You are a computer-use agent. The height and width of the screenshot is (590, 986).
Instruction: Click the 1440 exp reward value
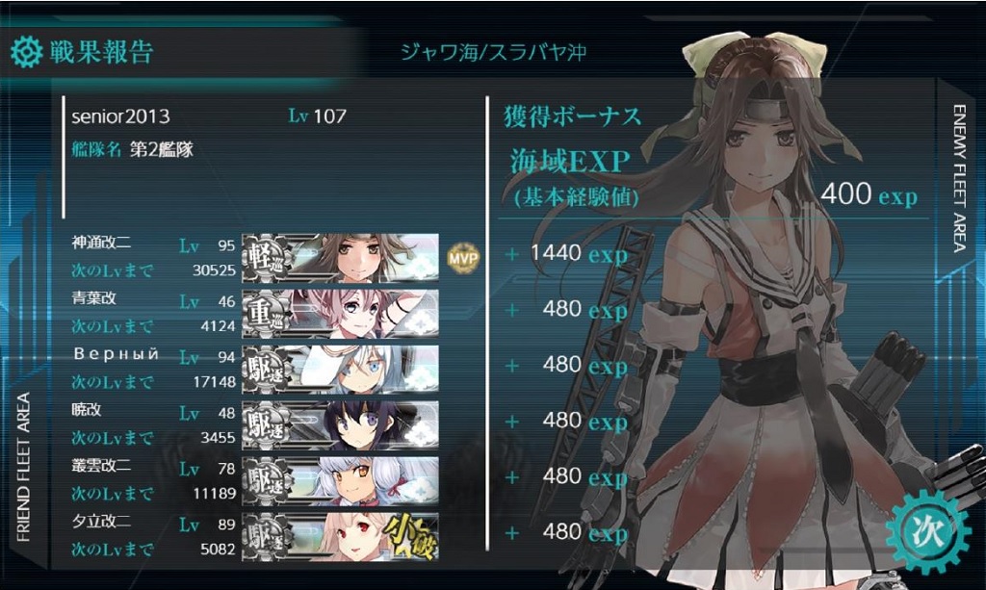tap(579, 254)
